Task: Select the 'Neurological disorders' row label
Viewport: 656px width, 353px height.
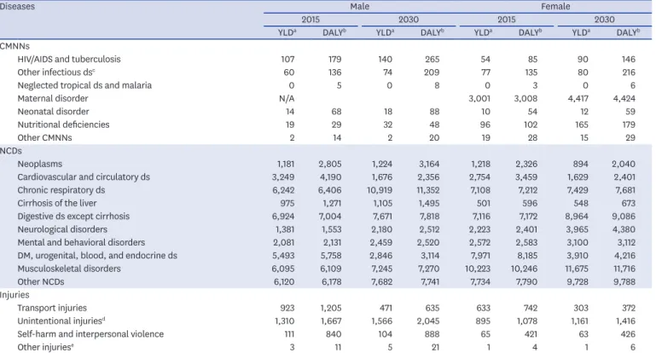Action: [62, 229]
